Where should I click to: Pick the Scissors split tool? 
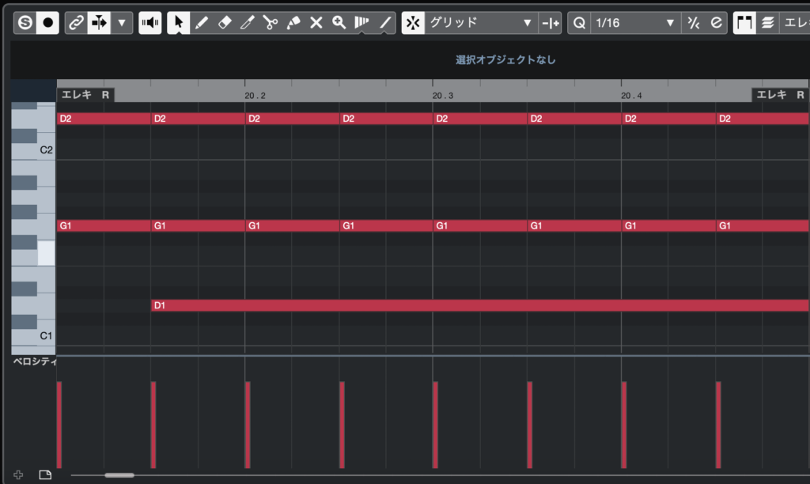(x=270, y=23)
